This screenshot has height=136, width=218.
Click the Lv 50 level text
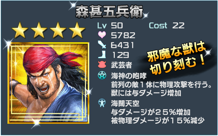(x=110, y=26)
